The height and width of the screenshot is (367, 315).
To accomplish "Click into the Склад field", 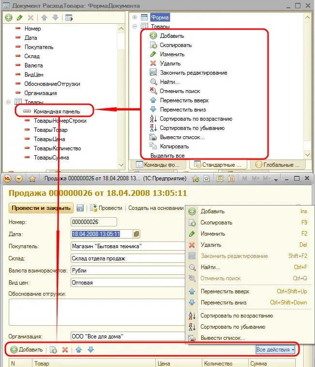I will point(128,258).
